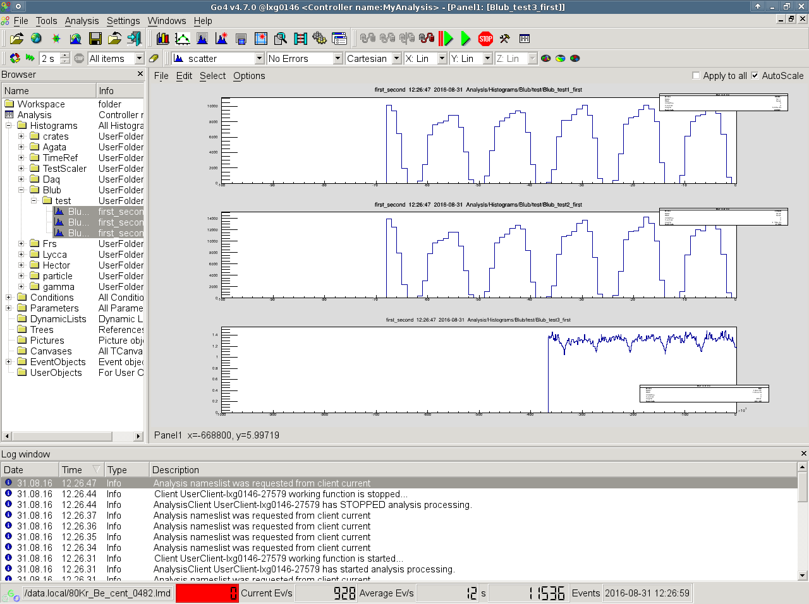Click the colored bar chart icon

click(x=162, y=39)
